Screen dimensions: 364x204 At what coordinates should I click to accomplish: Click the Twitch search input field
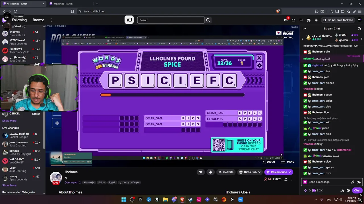171,20
